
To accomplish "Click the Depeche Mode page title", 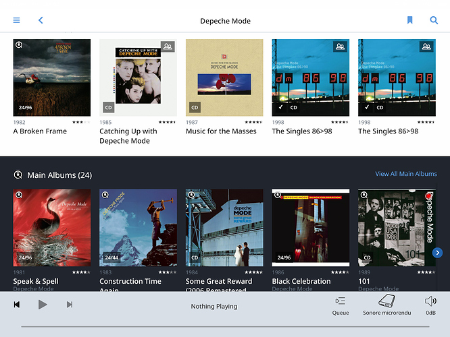I will point(225,21).
